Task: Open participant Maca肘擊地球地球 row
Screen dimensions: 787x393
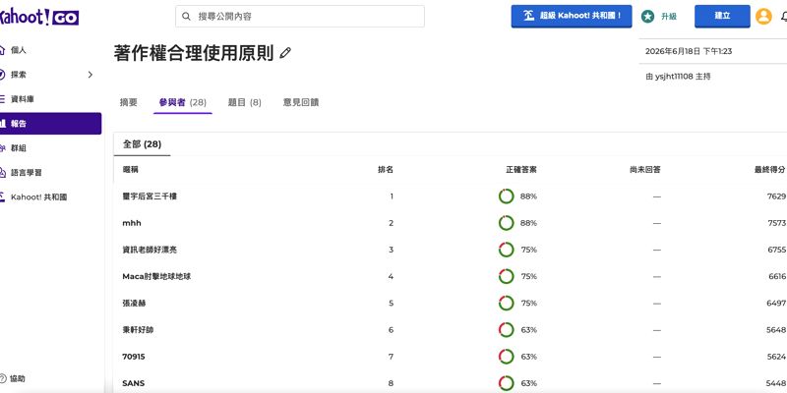Action: 451,276
